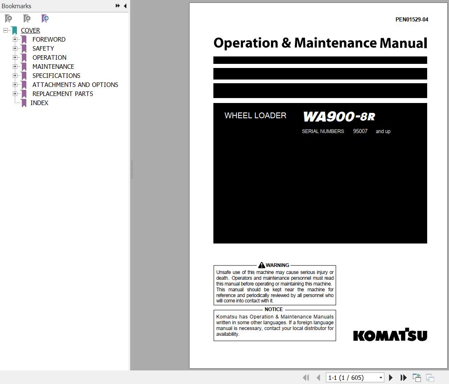Go to previous page arrow
This screenshot has width=449, height=384.
click(x=318, y=378)
